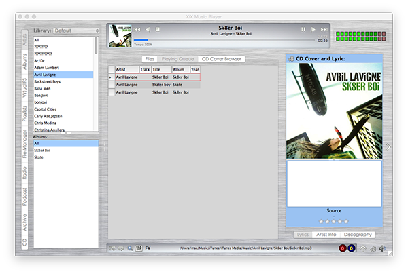The width and height of the screenshot is (408, 274).
Task: Switch to the Playing Queue tab
Action: click(177, 59)
